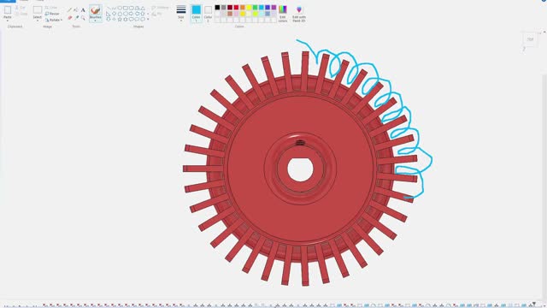Pick the blue-gray color swatch

268,14
